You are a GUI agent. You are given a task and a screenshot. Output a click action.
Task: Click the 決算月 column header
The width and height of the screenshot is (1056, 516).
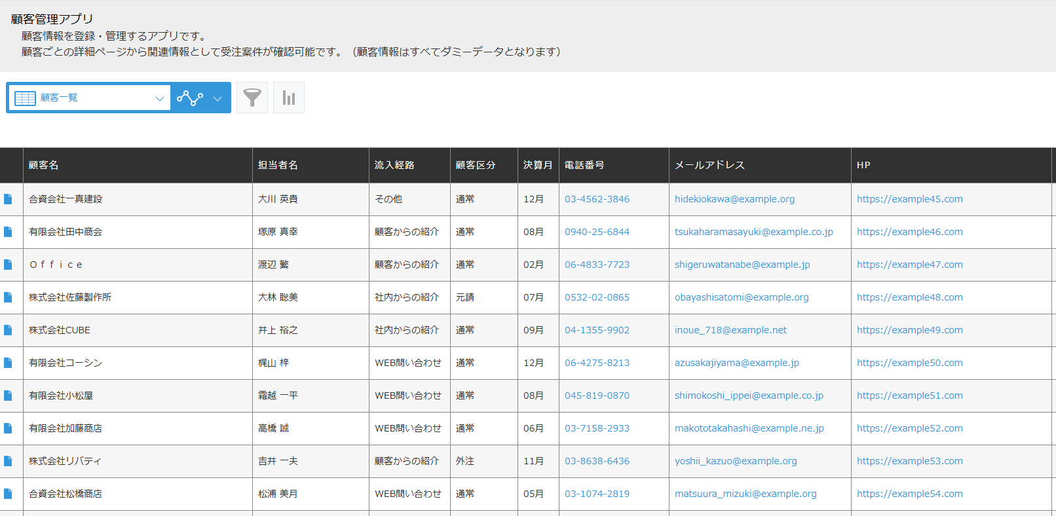(x=537, y=165)
